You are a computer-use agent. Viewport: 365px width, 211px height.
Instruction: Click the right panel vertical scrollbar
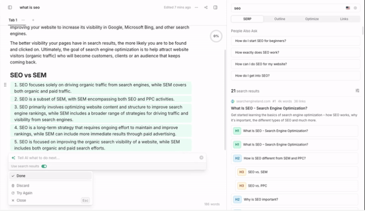(x=363, y=31)
